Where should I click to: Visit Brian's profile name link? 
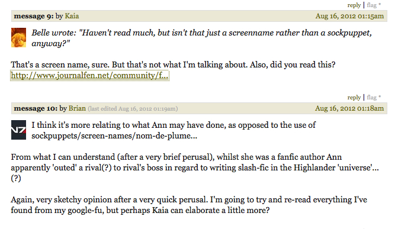tap(77, 108)
